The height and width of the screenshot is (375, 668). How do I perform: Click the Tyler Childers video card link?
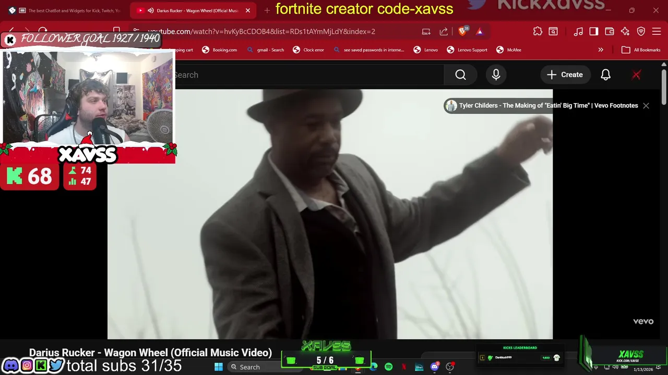[542, 106]
